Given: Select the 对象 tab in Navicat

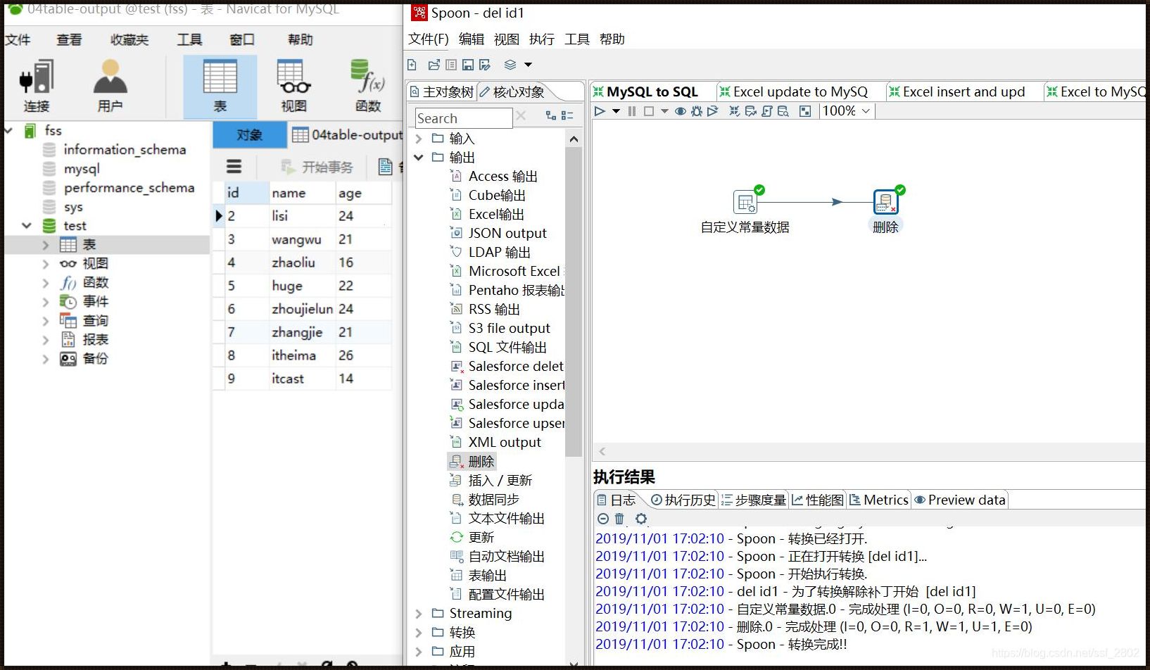Looking at the screenshot, I should (x=250, y=135).
